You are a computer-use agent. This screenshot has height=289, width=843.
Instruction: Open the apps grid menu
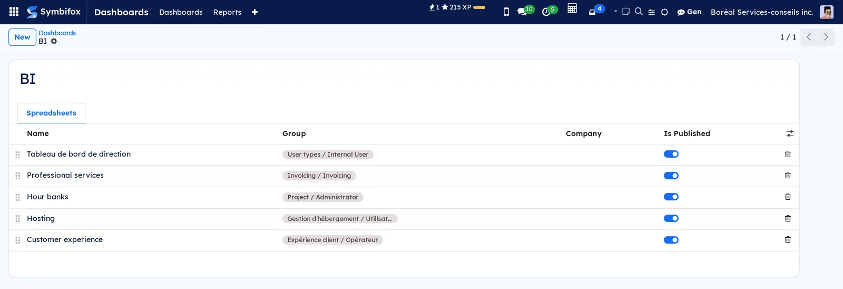(x=14, y=12)
